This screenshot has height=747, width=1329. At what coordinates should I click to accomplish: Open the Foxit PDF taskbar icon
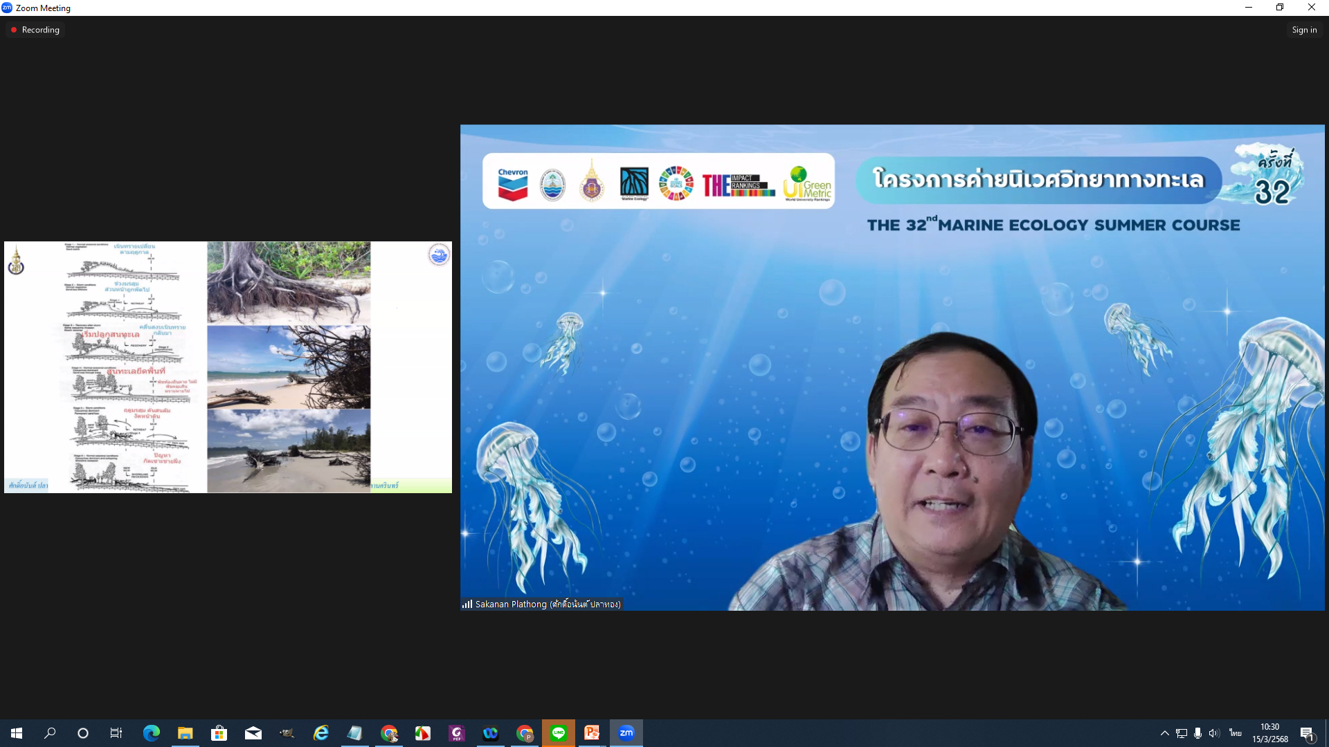click(456, 733)
